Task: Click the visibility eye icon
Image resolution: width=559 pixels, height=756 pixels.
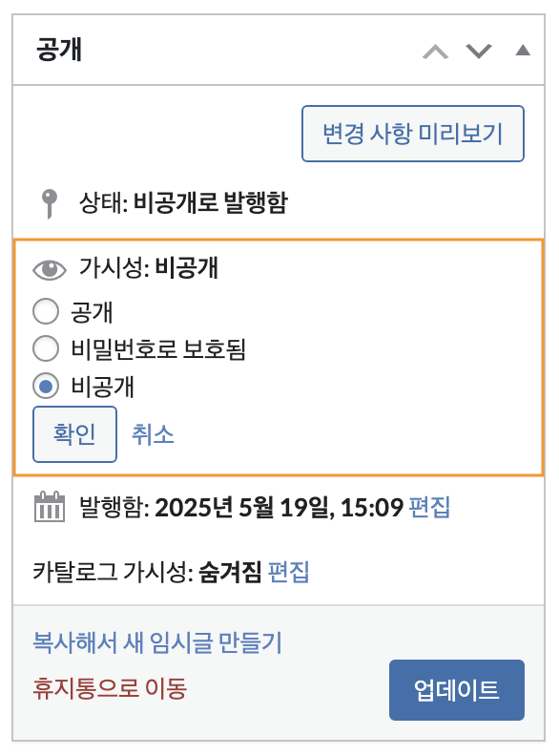Action: click(50, 269)
